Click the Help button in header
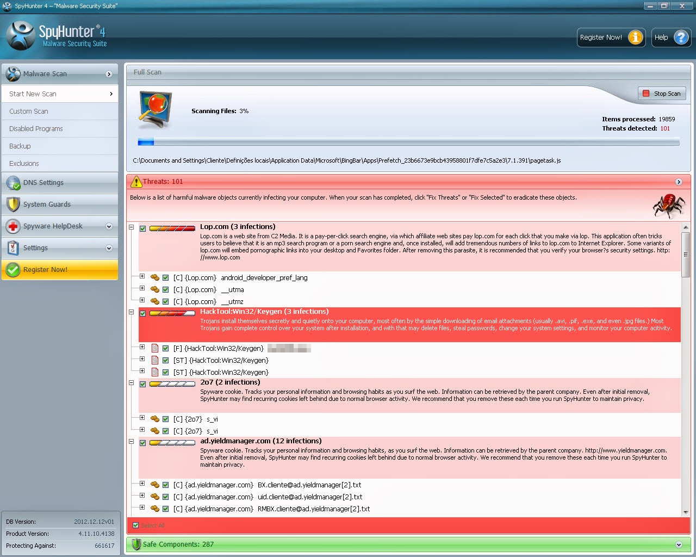 tap(671, 37)
